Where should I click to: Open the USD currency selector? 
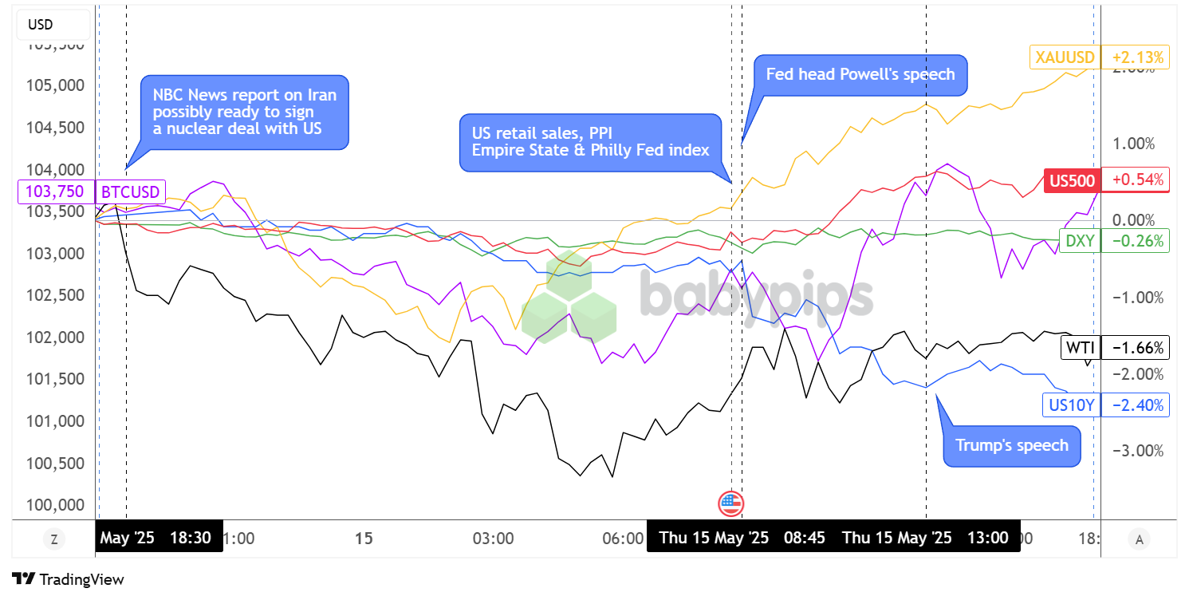click(x=40, y=25)
